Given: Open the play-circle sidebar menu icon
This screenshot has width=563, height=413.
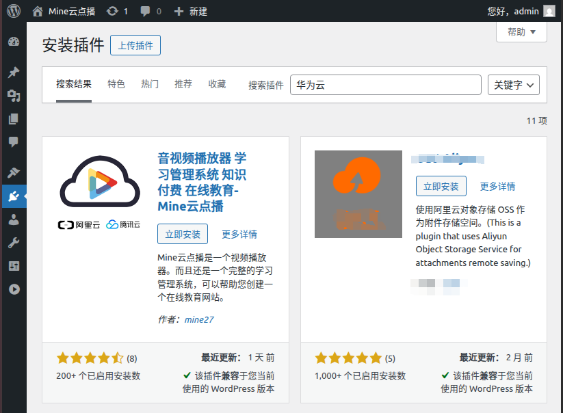Looking at the screenshot, I should [14, 289].
